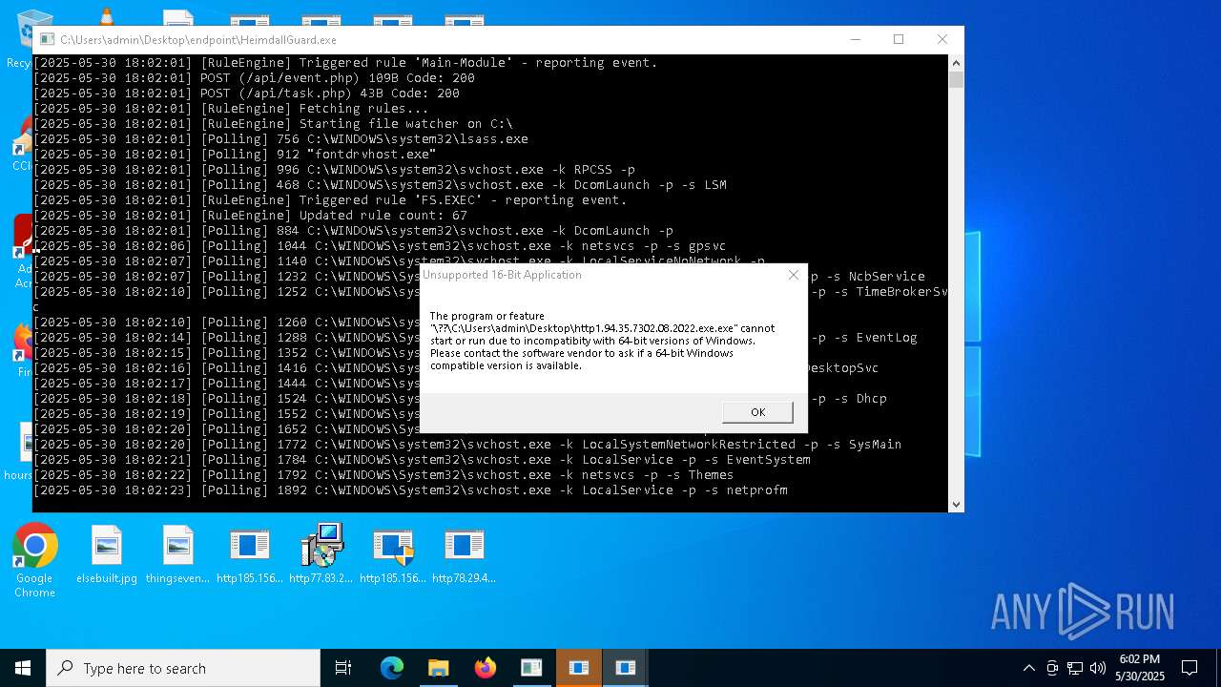This screenshot has height=687, width=1221.
Task: Open Google Chrome desktop shortcut
Action: [34, 561]
